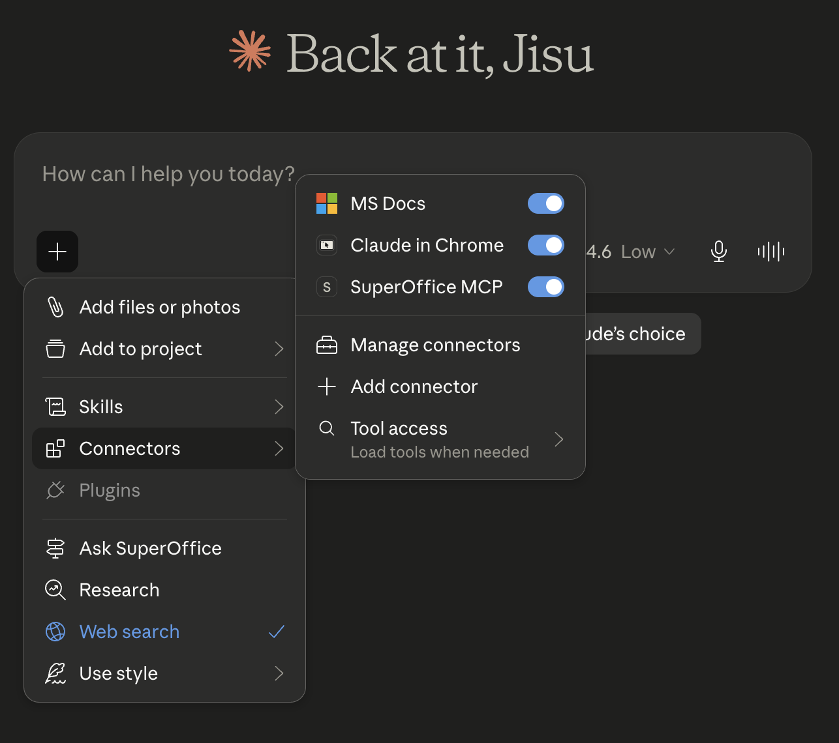Click the SuperOffice MCP label
The height and width of the screenshot is (743, 839).
click(427, 287)
